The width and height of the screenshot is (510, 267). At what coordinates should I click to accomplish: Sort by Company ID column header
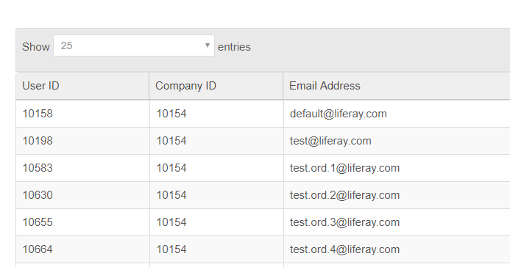pos(216,86)
